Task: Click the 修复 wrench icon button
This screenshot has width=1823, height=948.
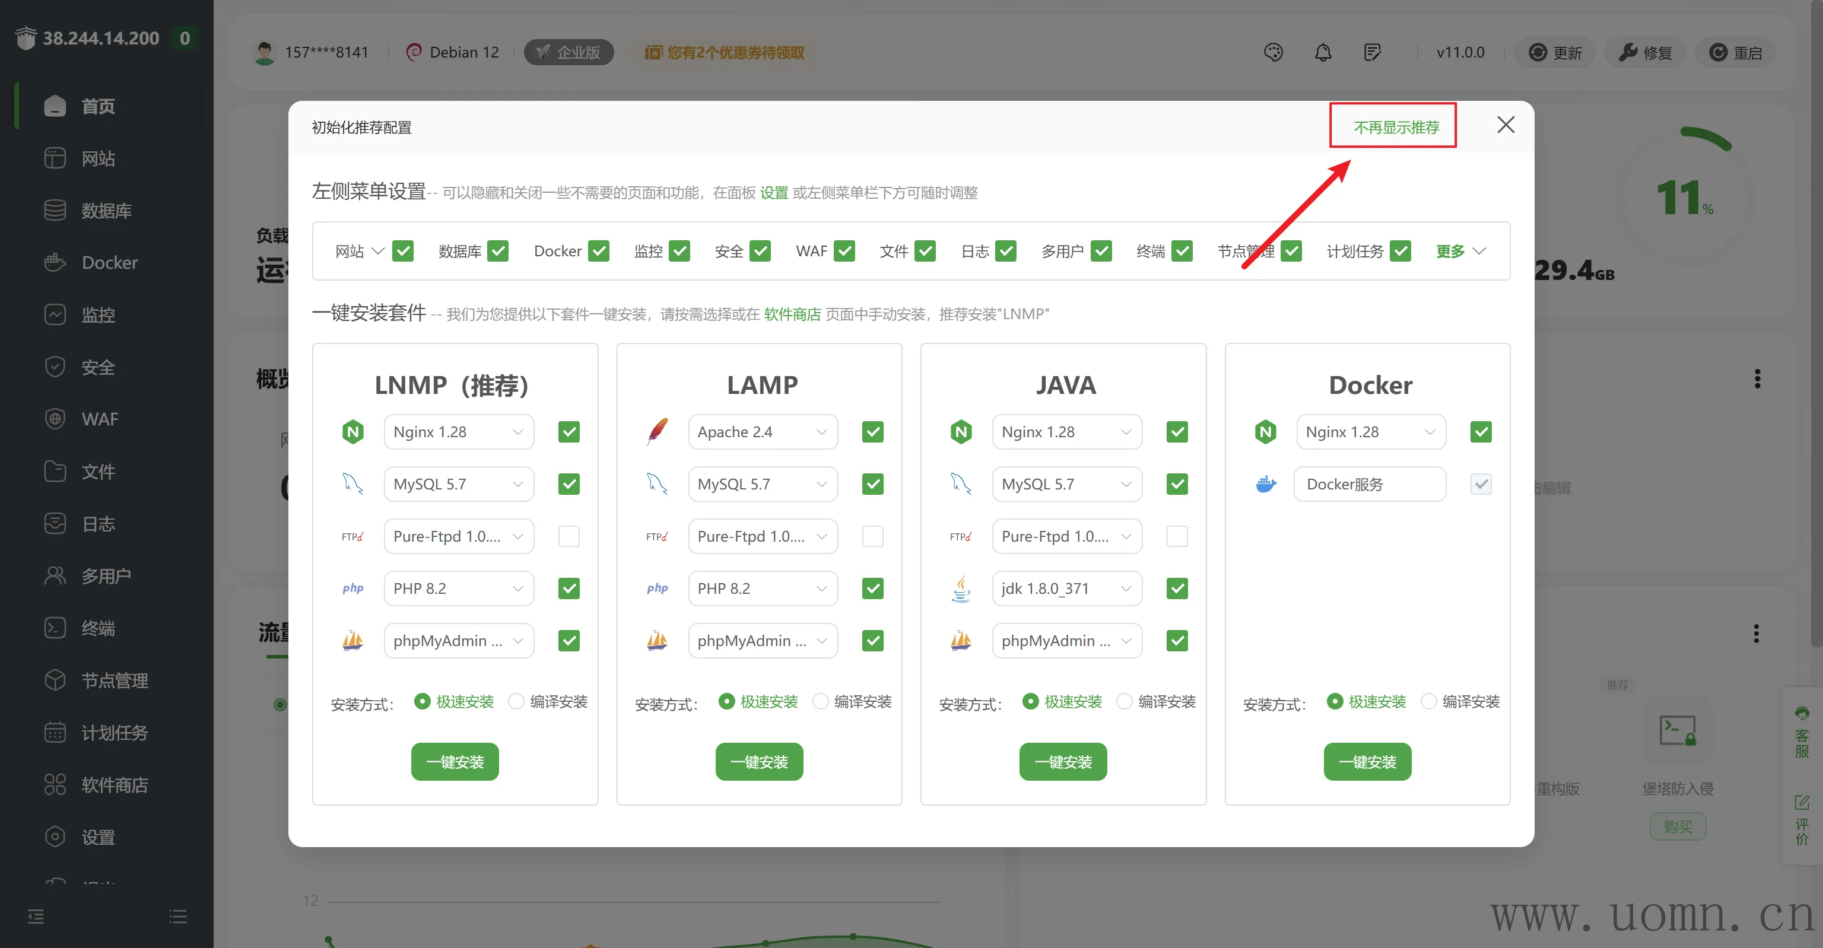Action: 1644,53
